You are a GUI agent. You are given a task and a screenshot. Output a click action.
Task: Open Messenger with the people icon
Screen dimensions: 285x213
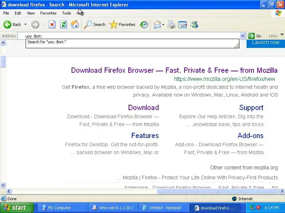coord(194,24)
